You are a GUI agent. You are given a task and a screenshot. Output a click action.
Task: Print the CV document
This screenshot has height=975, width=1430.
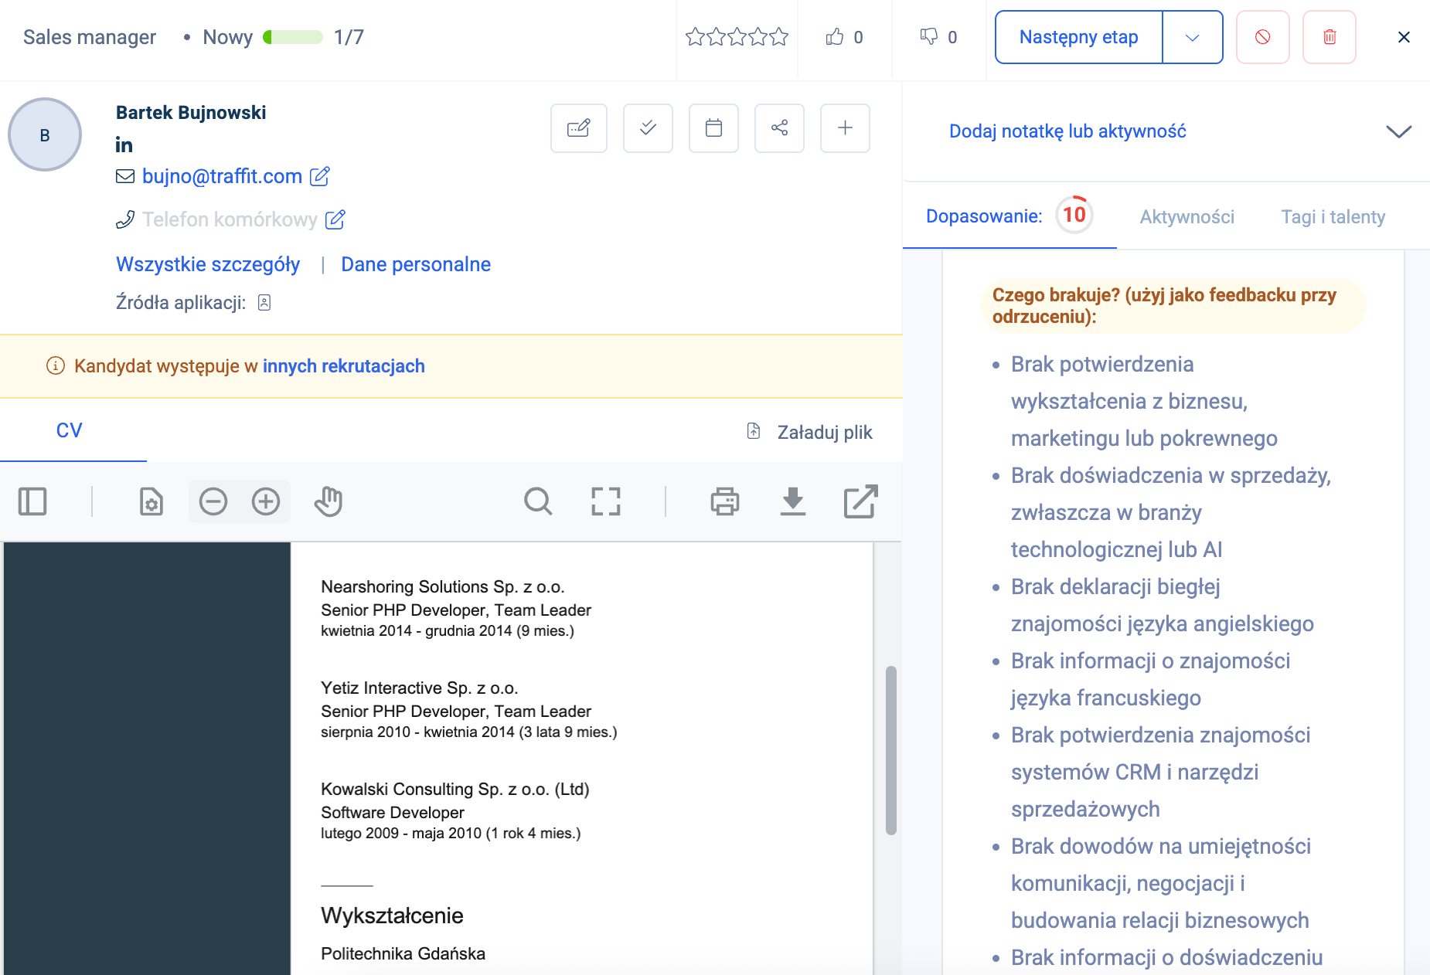(x=724, y=501)
